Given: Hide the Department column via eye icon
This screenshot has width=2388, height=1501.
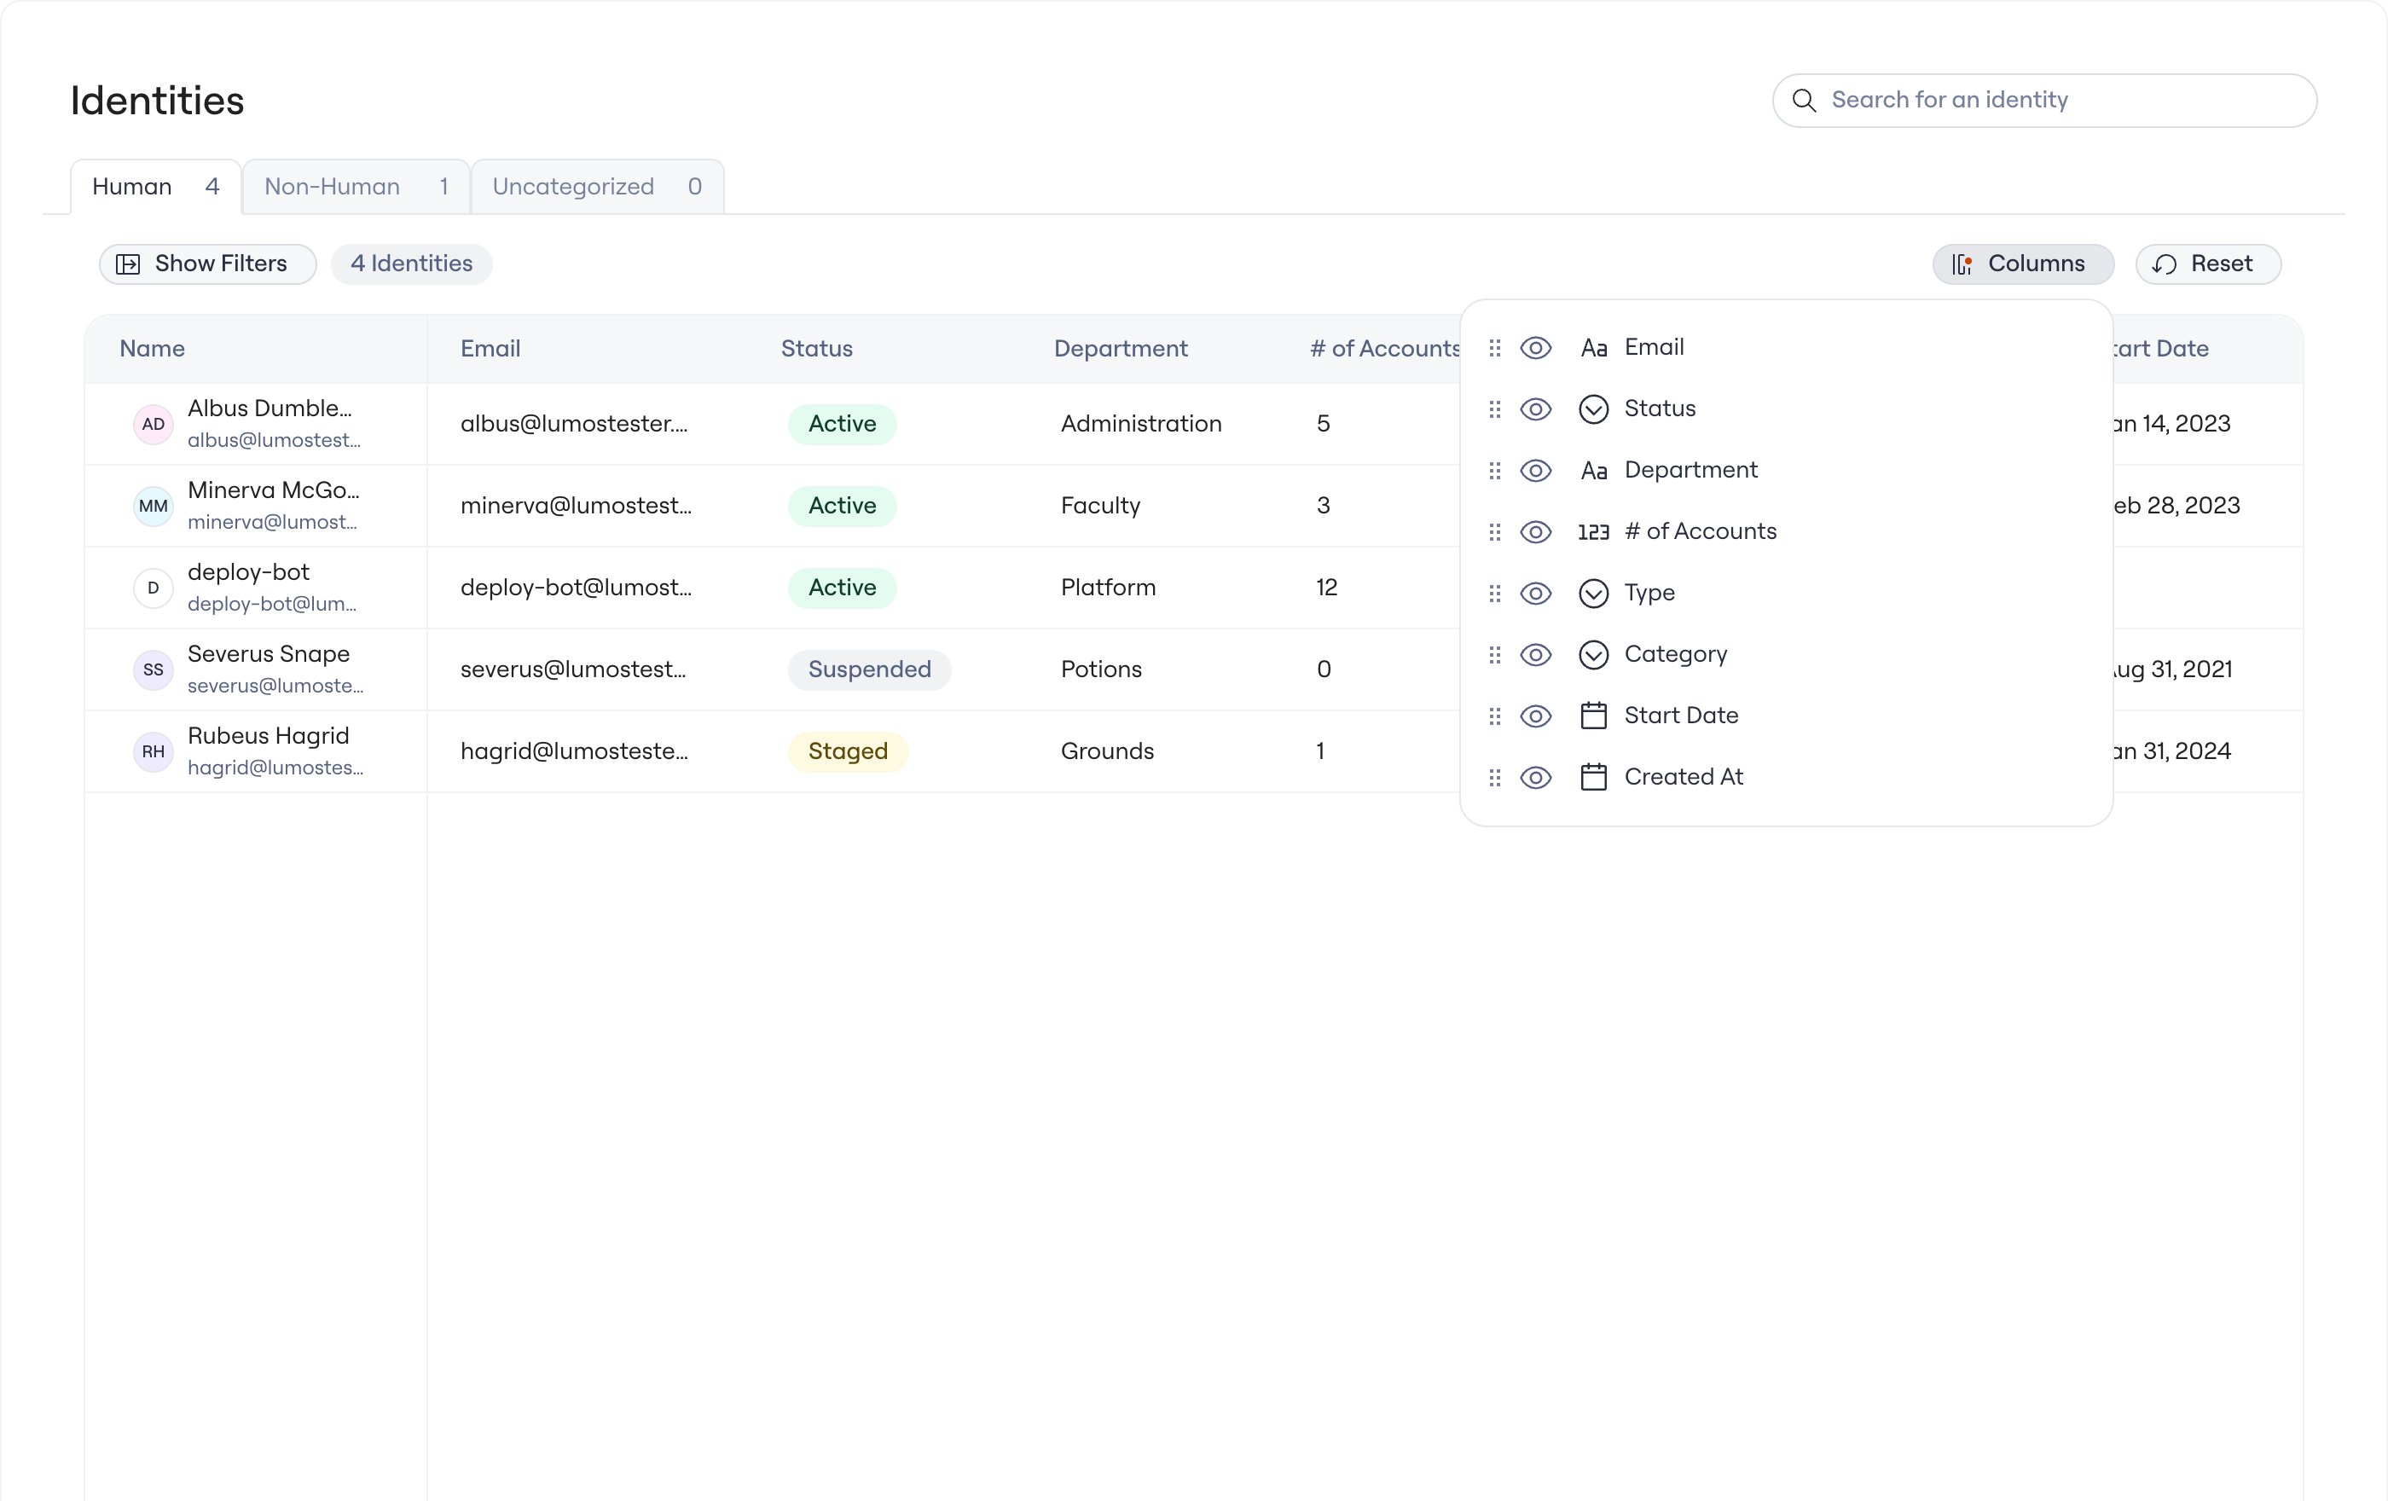Looking at the screenshot, I should (x=1535, y=471).
